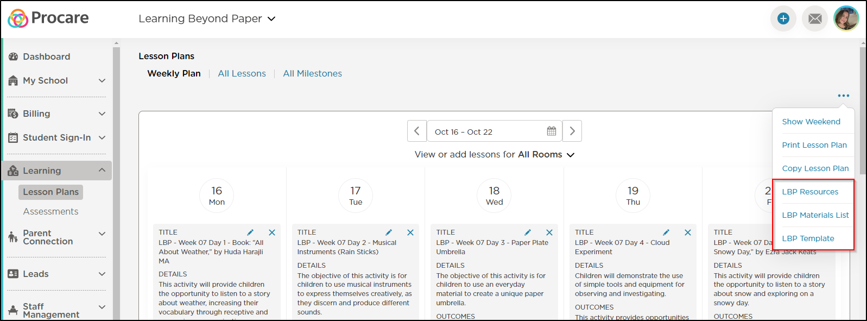Viewport: 867px width, 321px height.
Task: Open Assessments in the sidebar
Action: click(50, 211)
